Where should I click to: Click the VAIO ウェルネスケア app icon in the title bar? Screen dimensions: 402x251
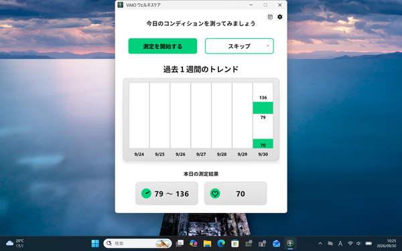(120, 5)
